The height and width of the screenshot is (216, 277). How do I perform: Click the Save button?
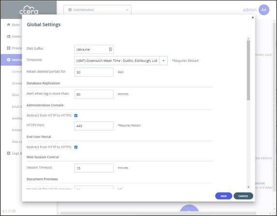coord(223,196)
